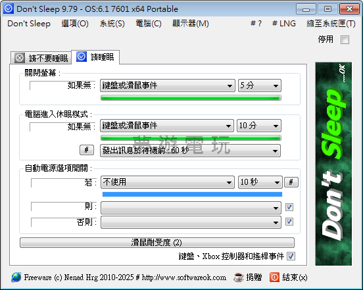
Task: Click the coffee cup donate icon
Action: [239, 277]
